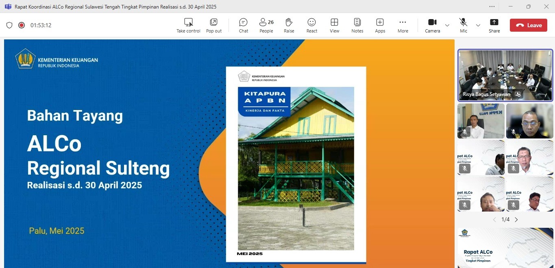The height and width of the screenshot is (268, 555).
Task: Turn on your Camera
Action: click(432, 25)
